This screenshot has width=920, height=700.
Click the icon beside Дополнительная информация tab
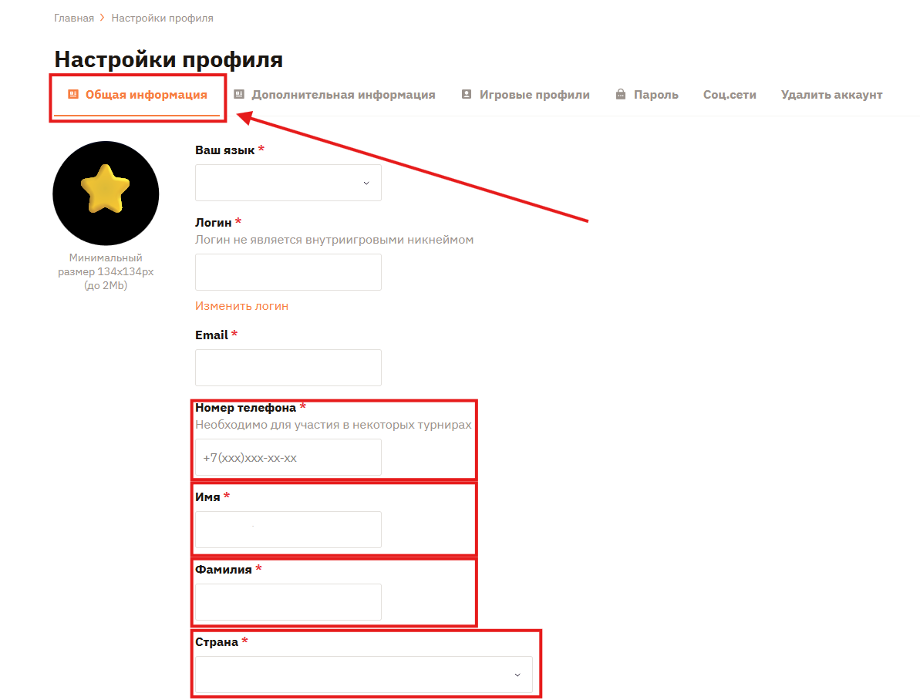(x=239, y=95)
